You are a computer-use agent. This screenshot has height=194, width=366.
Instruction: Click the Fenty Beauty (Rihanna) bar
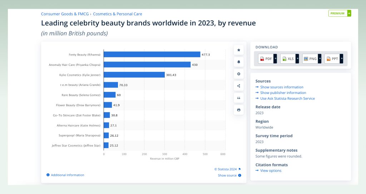[x=152, y=54]
